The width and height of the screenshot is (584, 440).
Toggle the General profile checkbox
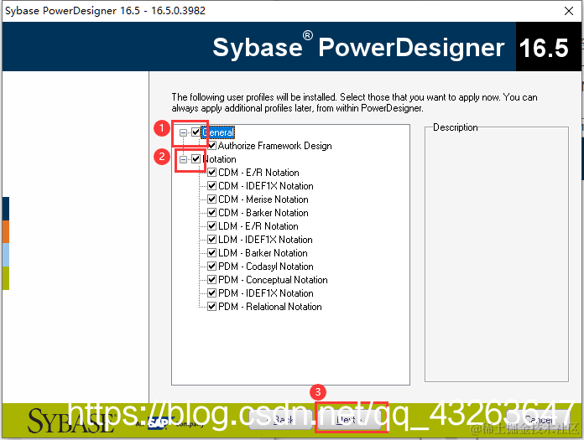[196, 132]
